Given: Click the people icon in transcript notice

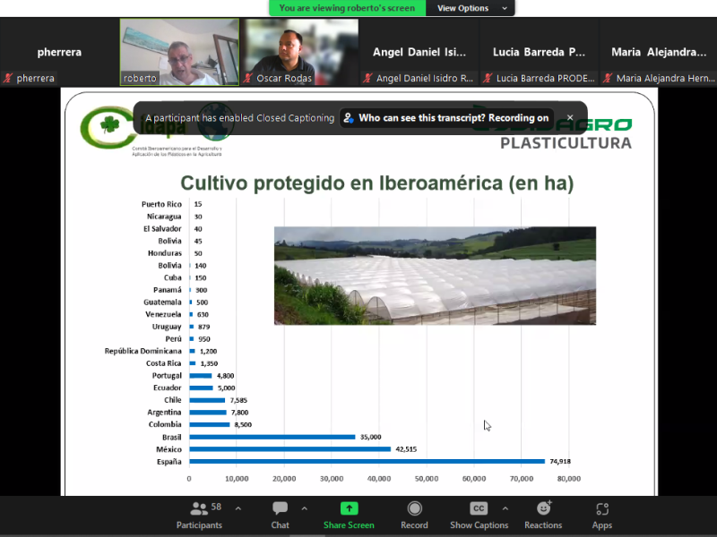Looking at the screenshot, I should point(348,118).
